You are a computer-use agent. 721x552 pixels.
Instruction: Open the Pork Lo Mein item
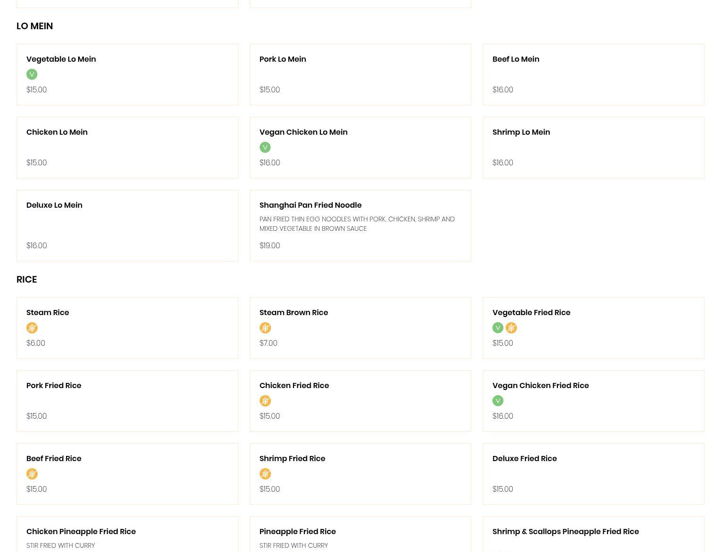282,59
